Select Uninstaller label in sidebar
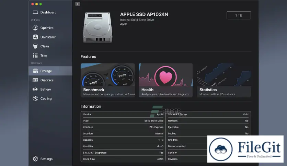This screenshot has width=287, height=166. point(48,37)
